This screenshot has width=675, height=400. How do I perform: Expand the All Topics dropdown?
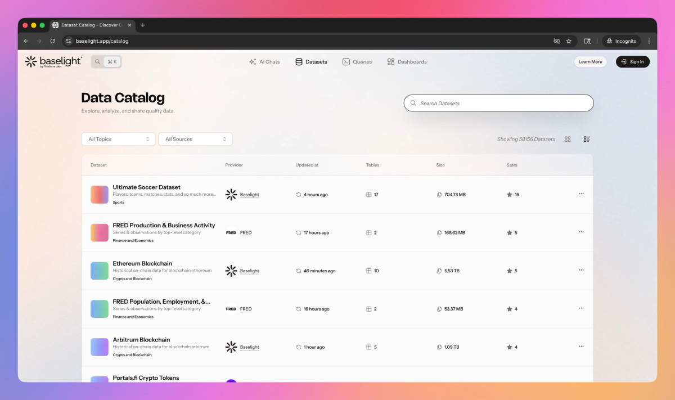[x=118, y=139]
